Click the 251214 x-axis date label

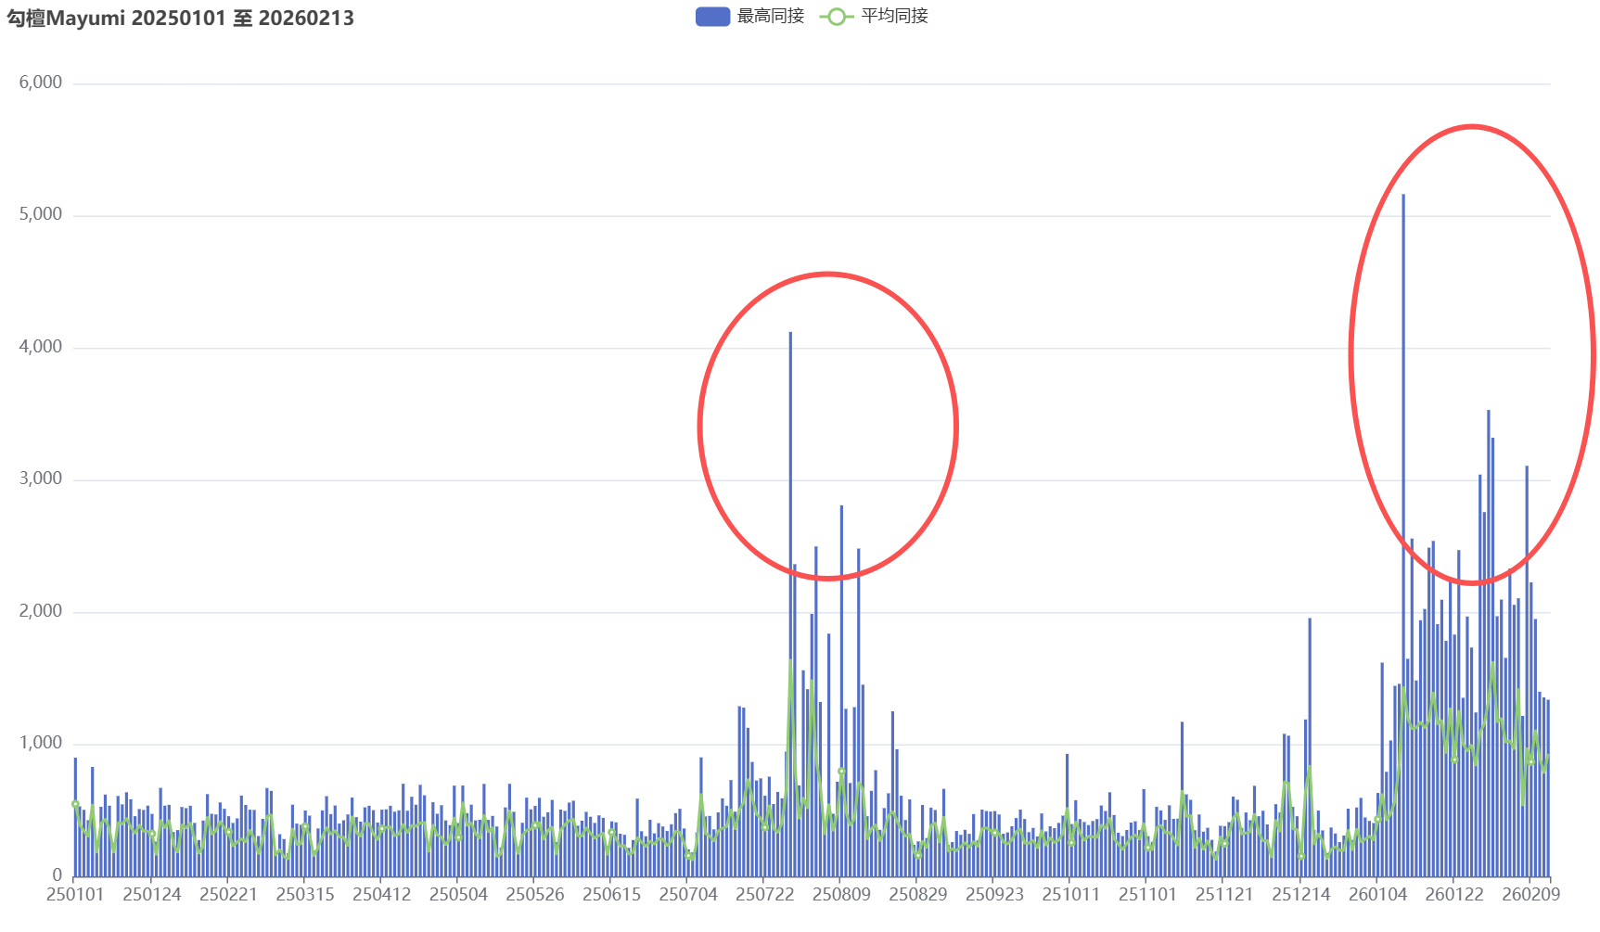[x=1300, y=895]
